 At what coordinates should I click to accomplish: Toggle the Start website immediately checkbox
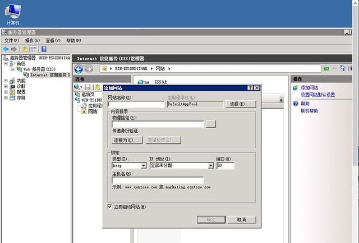coord(110,207)
